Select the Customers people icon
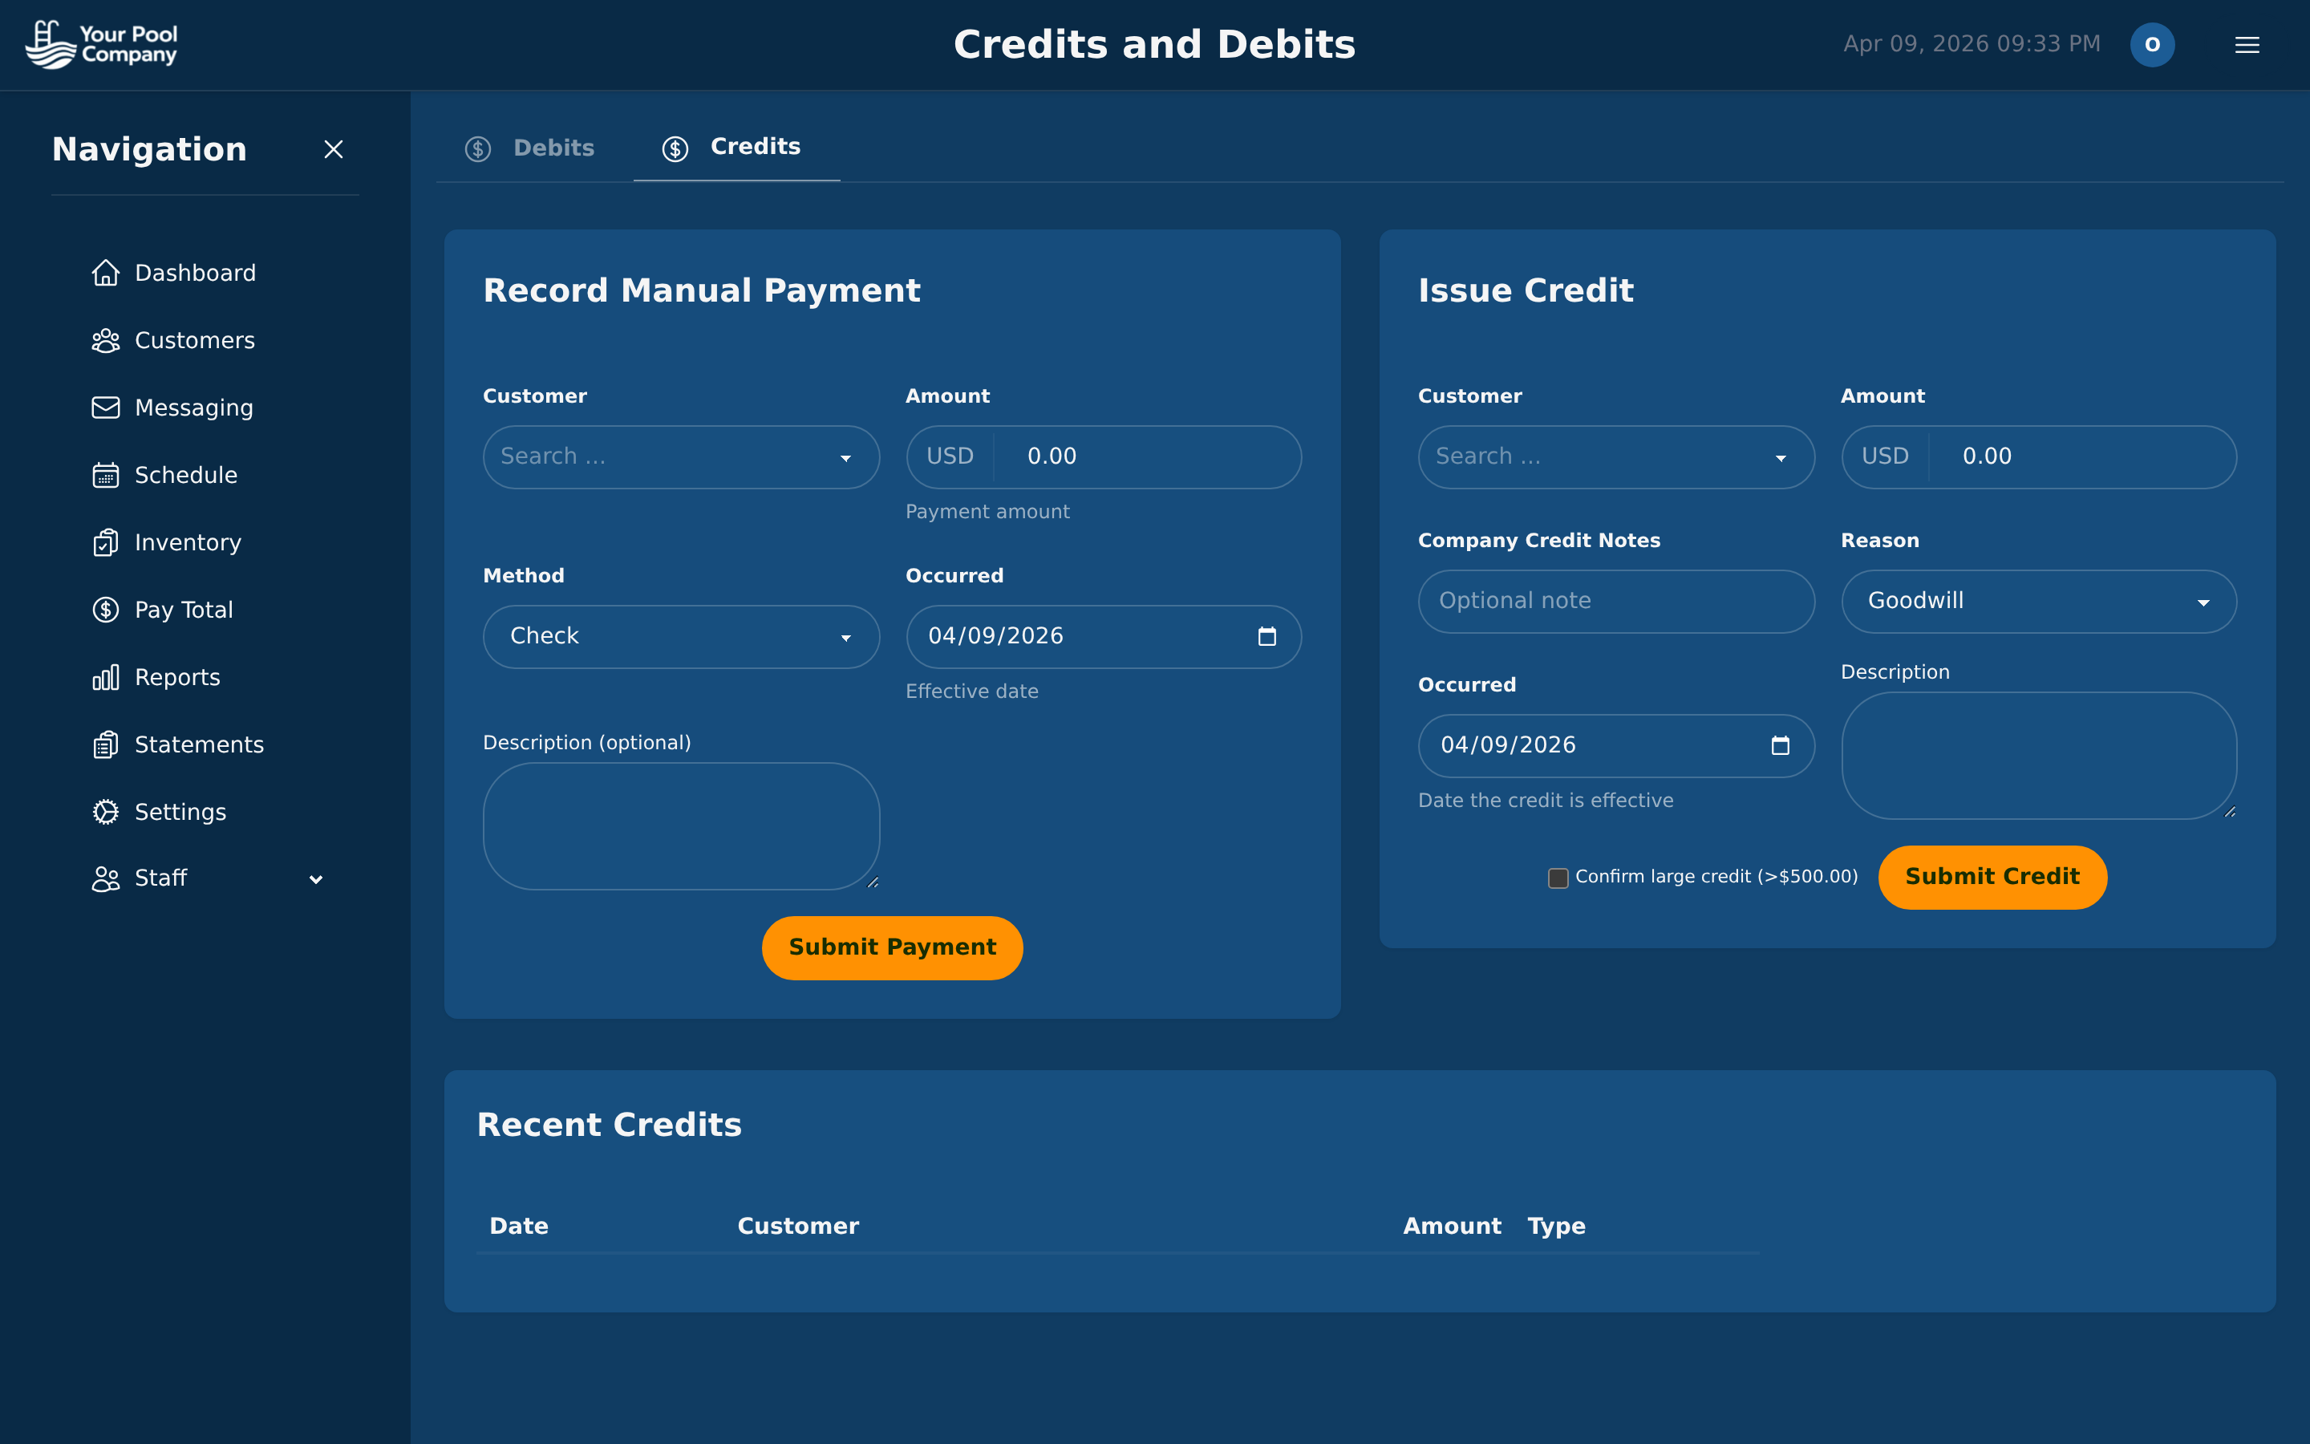 pos(106,340)
